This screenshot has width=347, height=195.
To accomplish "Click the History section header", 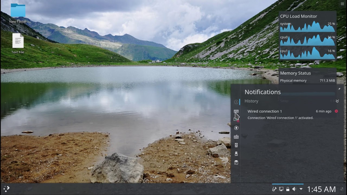I will (x=251, y=101).
